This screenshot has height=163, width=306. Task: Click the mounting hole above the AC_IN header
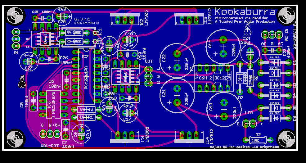coord(287,15)
